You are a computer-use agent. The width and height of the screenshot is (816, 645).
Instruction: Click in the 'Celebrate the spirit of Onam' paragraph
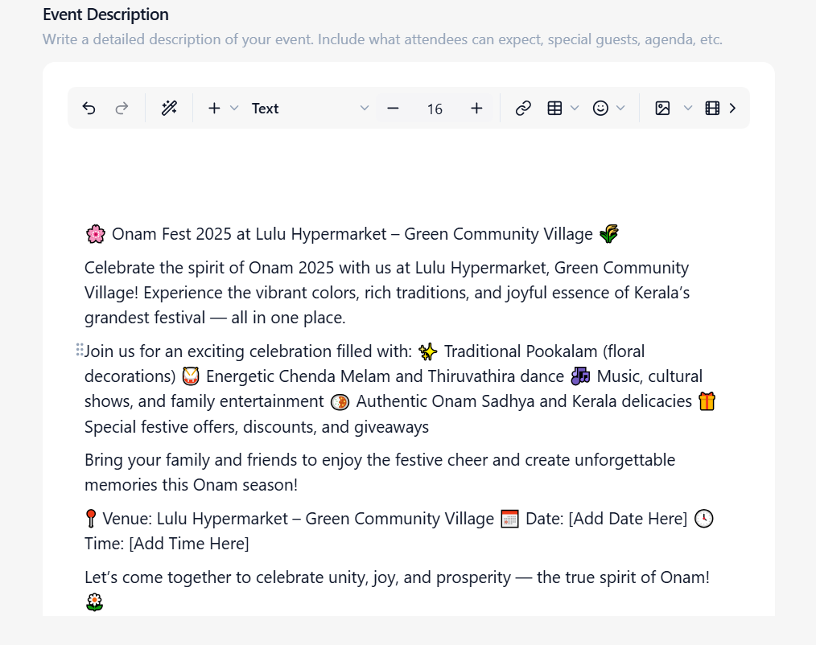(x=387, y=292)
